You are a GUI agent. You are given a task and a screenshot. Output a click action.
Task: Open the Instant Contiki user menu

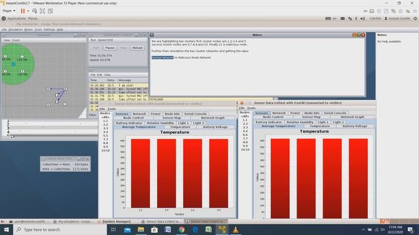(x=397, y=18)
